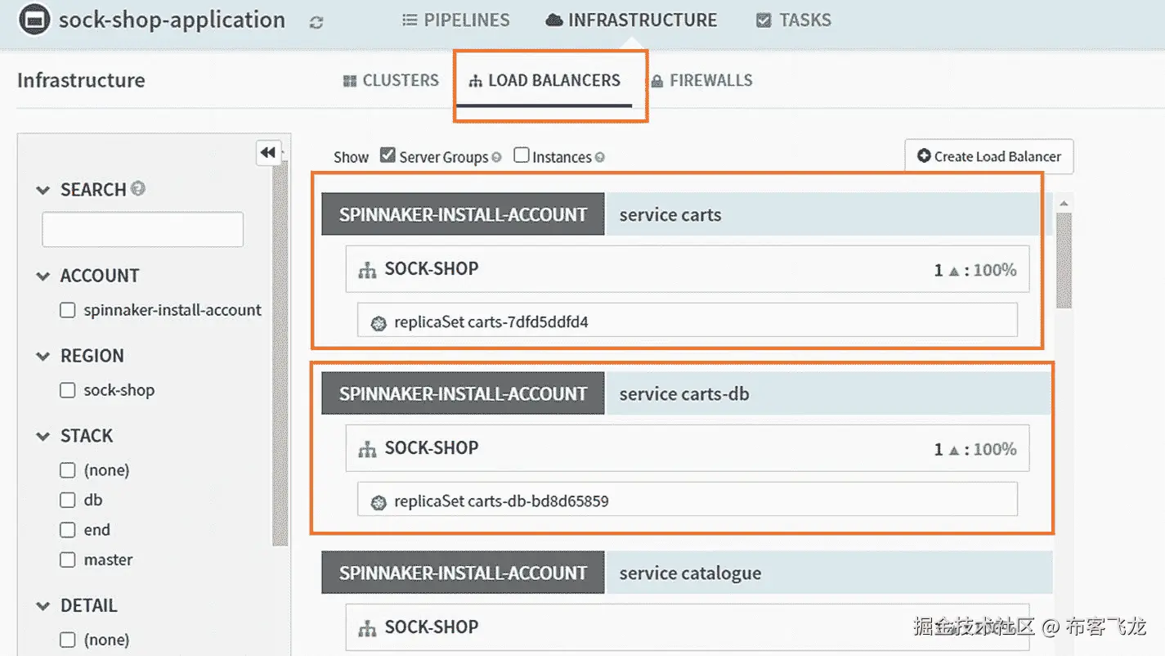This screenshot has width=1165, height=656.
Task: Click the Create Load Balancer button
Action: pos(988,156)
